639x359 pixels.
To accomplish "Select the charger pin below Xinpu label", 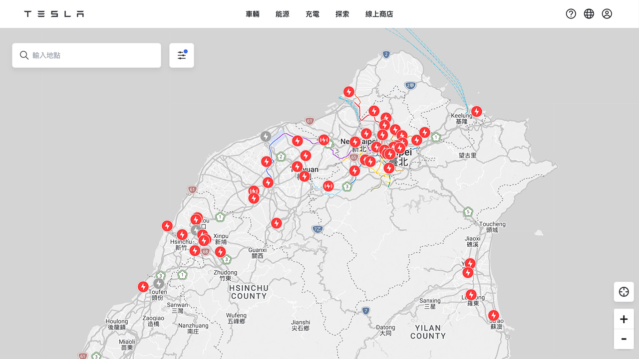I will click(220, 252).
